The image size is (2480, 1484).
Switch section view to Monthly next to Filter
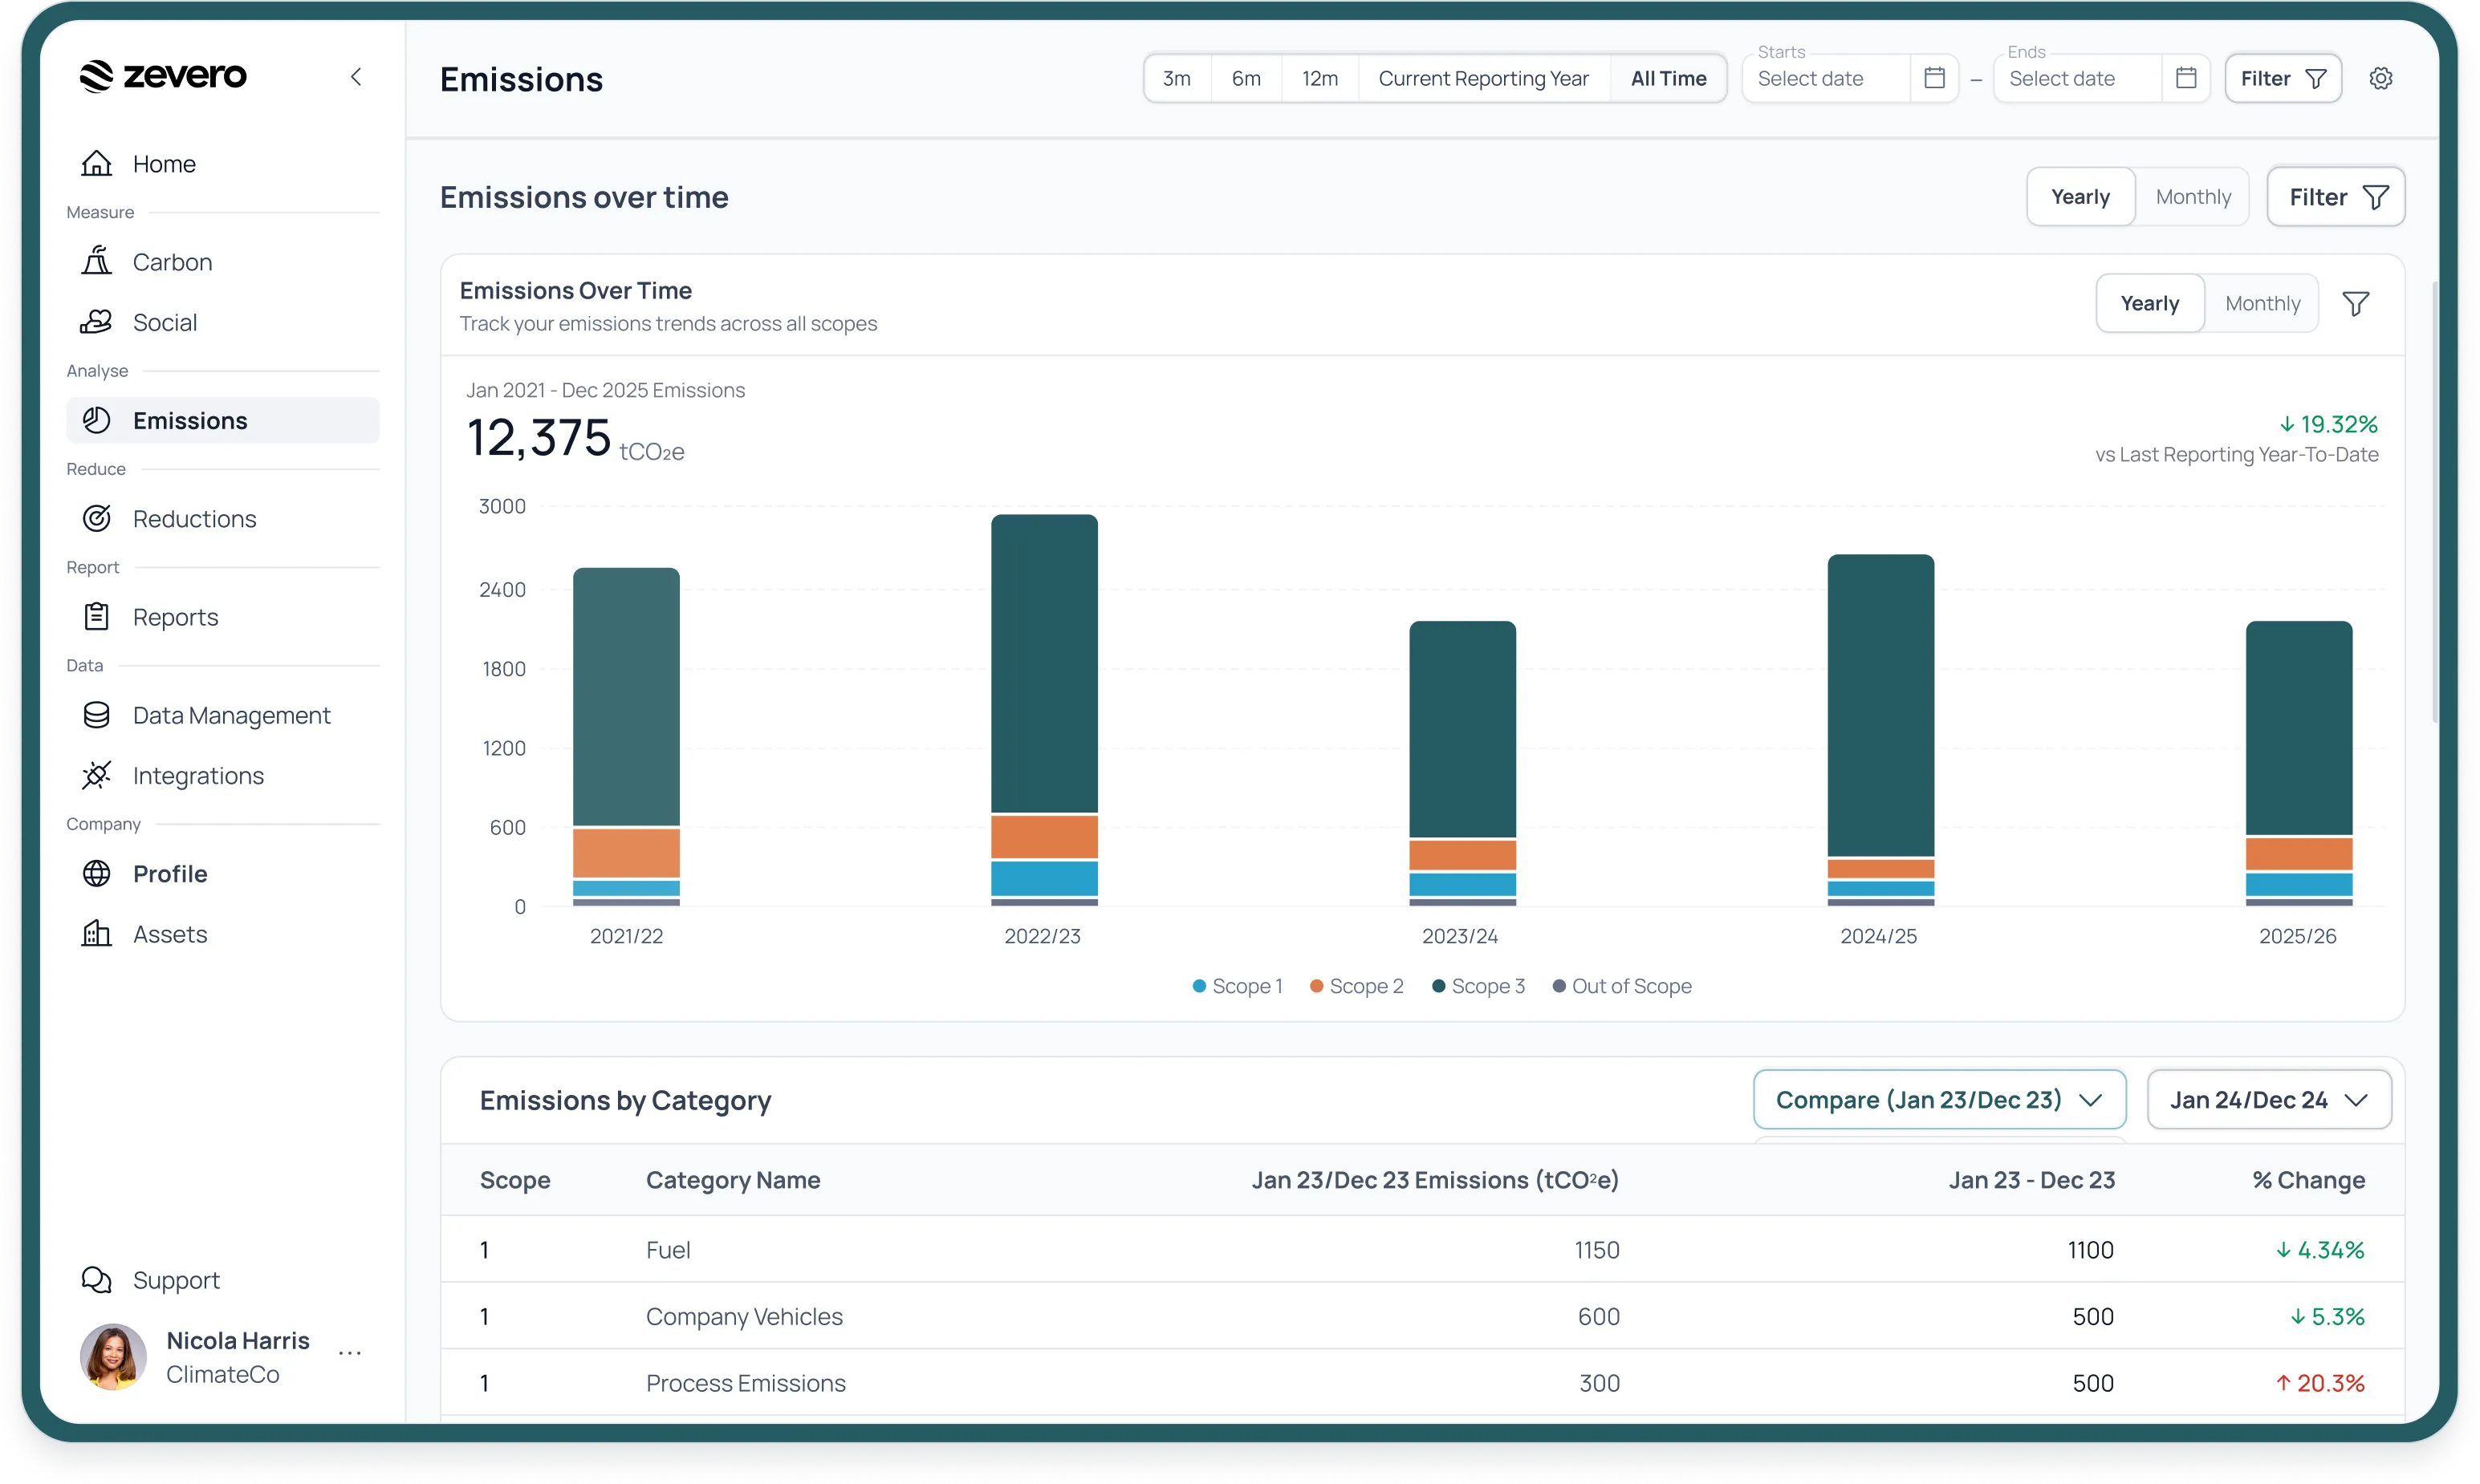coord(2192,197)
